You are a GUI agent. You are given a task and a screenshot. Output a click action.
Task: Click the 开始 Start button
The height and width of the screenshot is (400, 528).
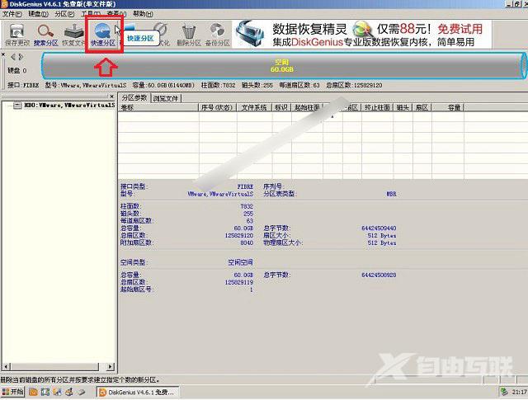[x=12, y=392]
